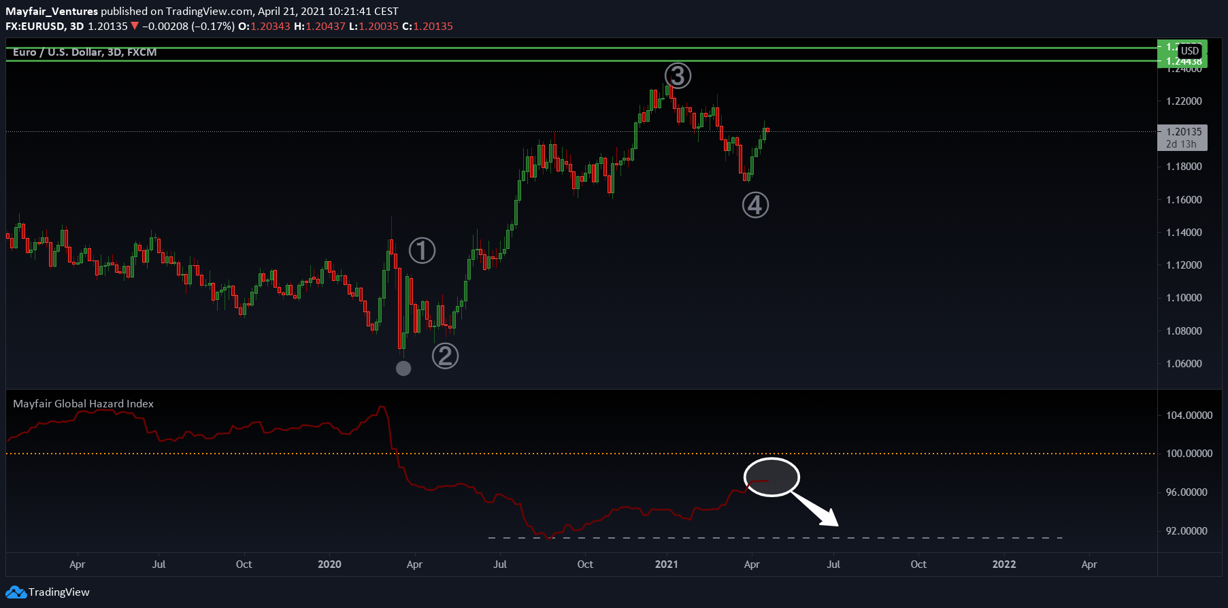Click the 2020 time axis label
Screen dimensions: 1228x608
click(329, 564)
